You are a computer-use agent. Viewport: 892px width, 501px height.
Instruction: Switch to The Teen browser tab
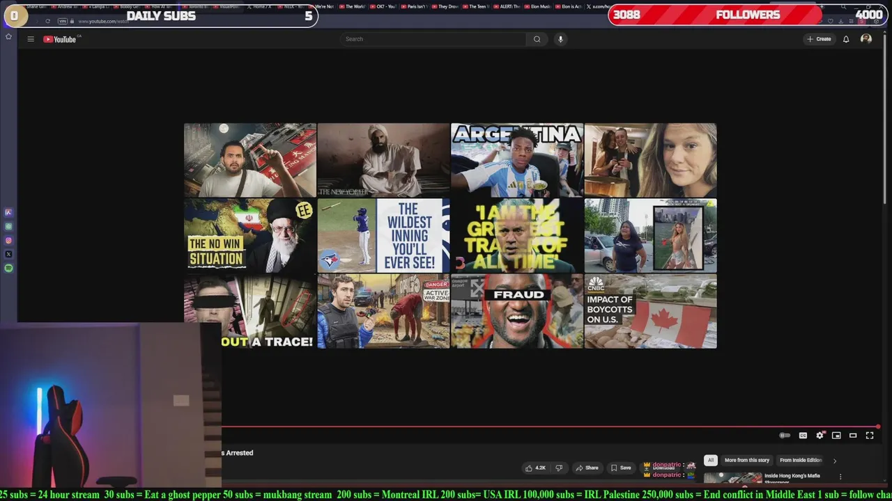coord(475,6)
